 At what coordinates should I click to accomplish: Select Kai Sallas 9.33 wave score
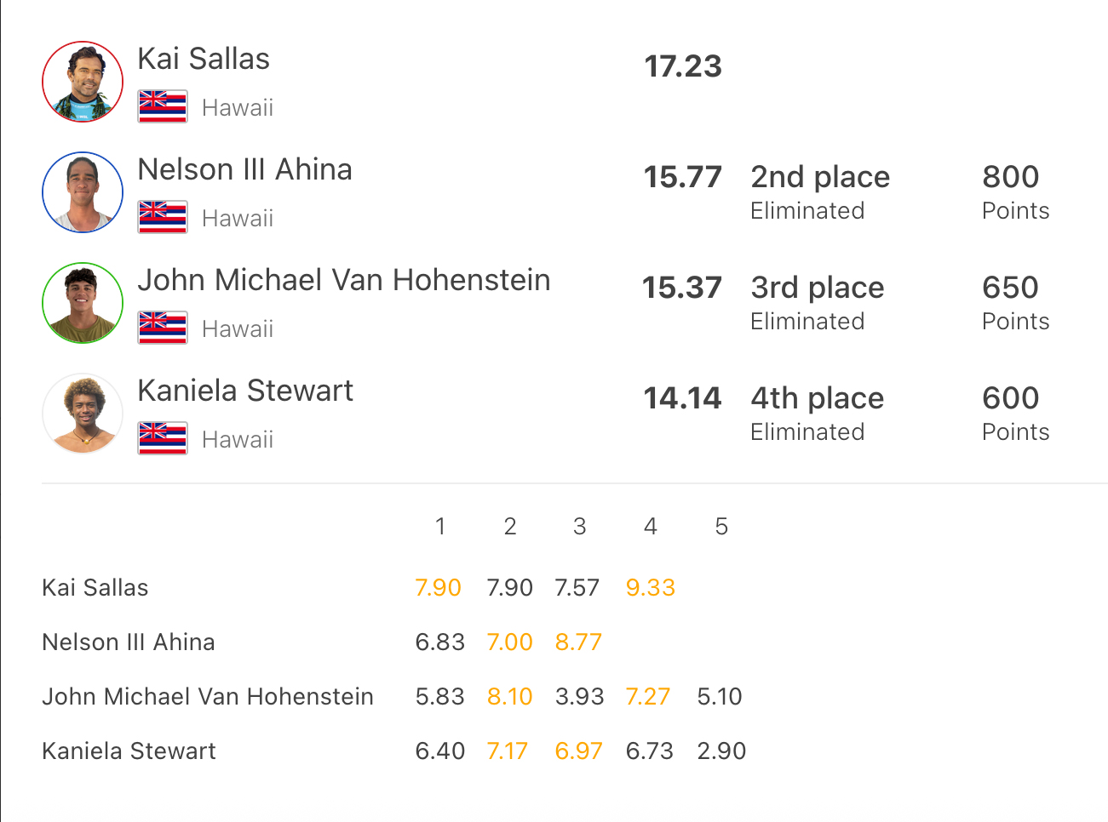650,587
